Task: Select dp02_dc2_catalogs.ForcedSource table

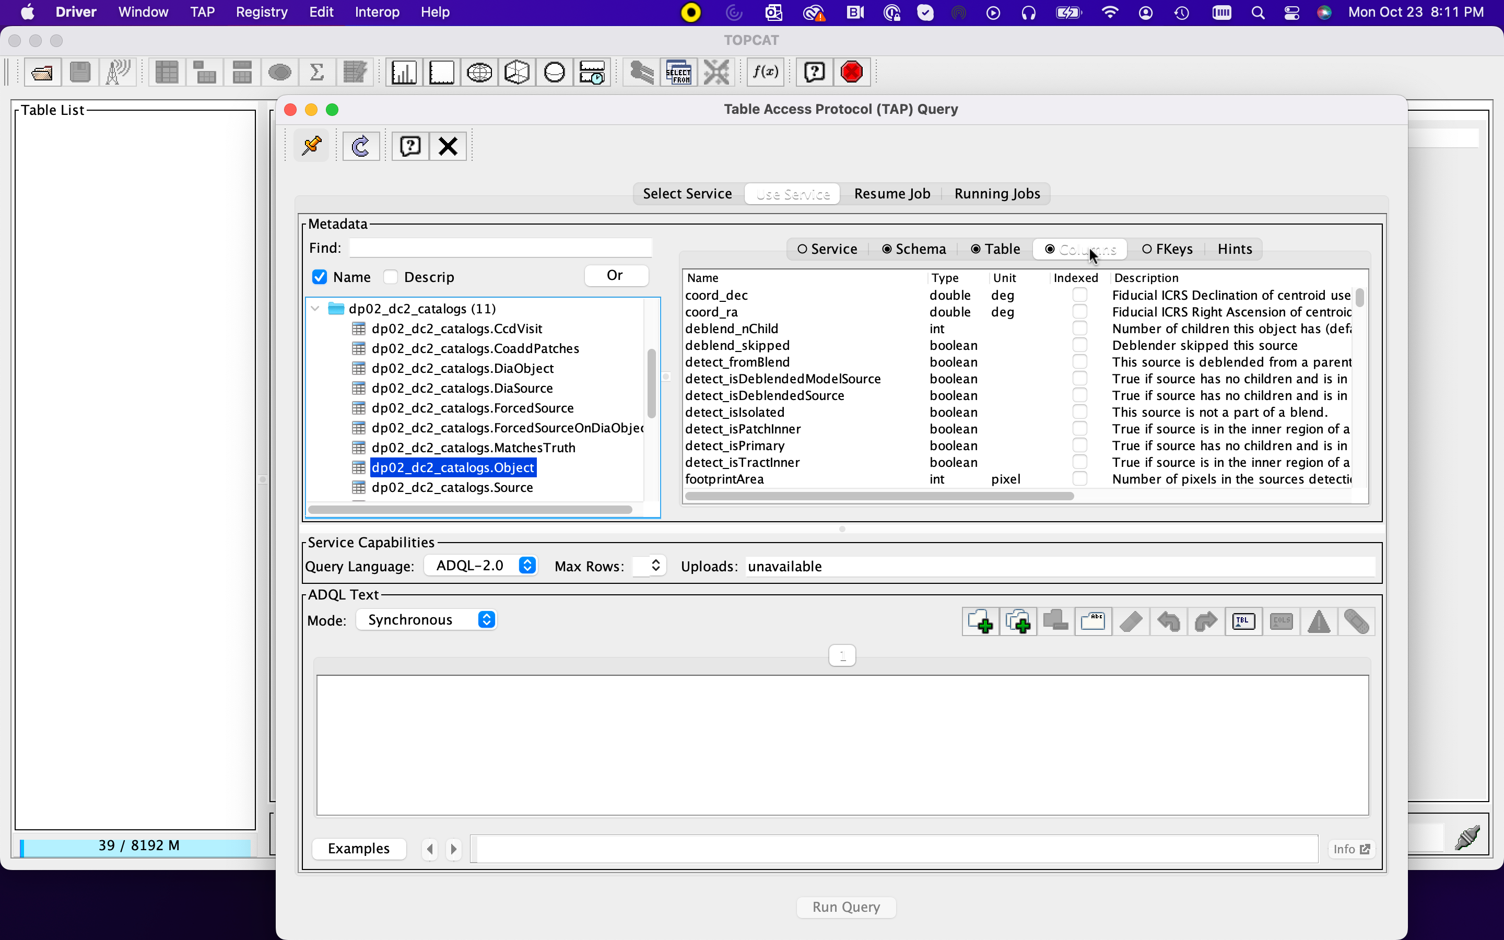Action: (473, 408)
